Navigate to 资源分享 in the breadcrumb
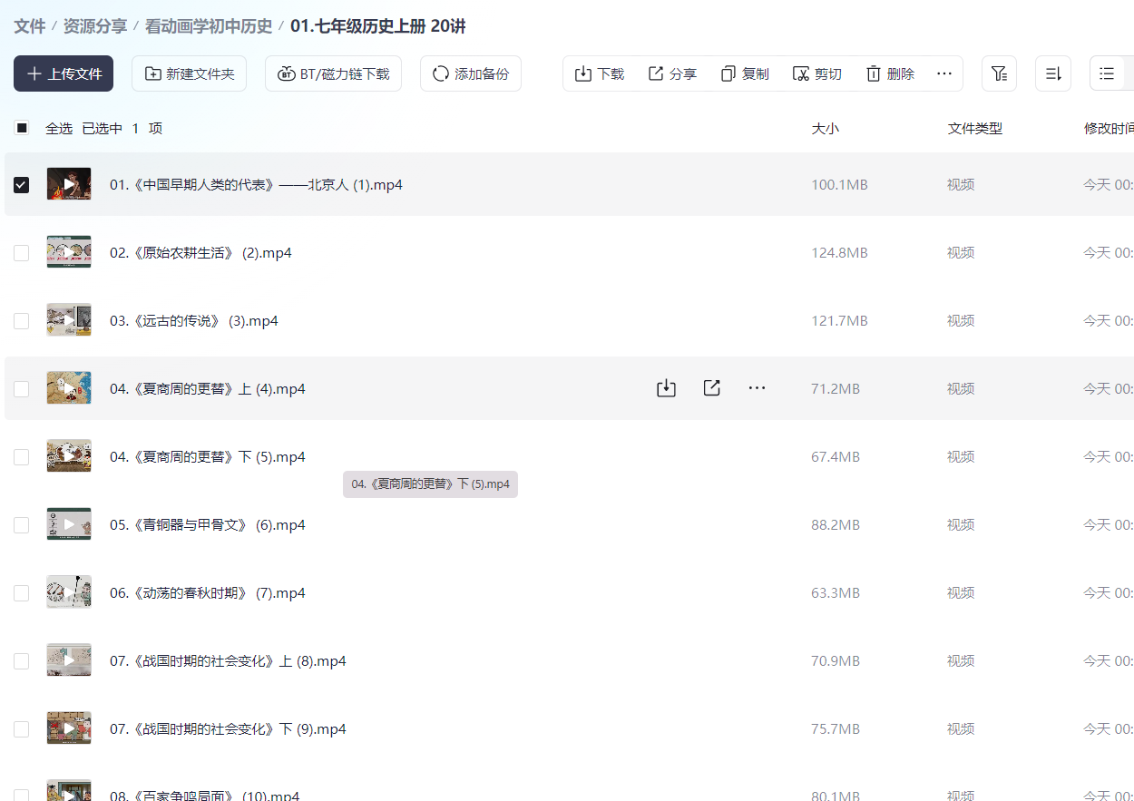Screen dimensions: 1134x801 pos(95,26)
